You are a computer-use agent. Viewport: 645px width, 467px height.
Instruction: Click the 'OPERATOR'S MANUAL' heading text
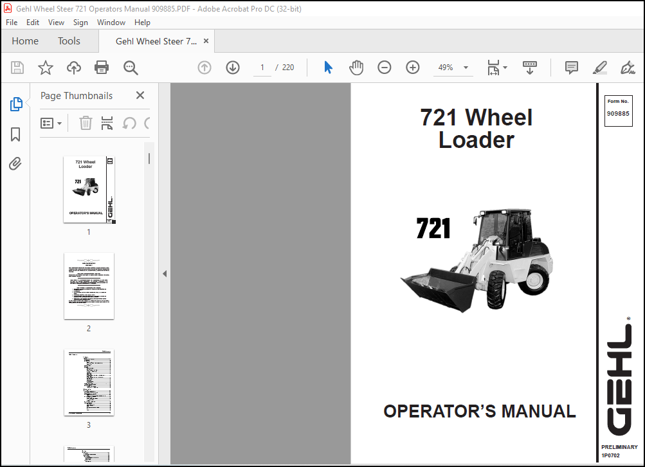480,411
